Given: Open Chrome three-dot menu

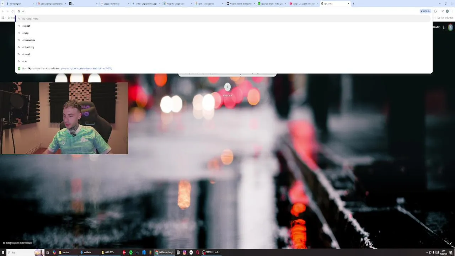Looking at the screenshot, I should coord(452,11).
